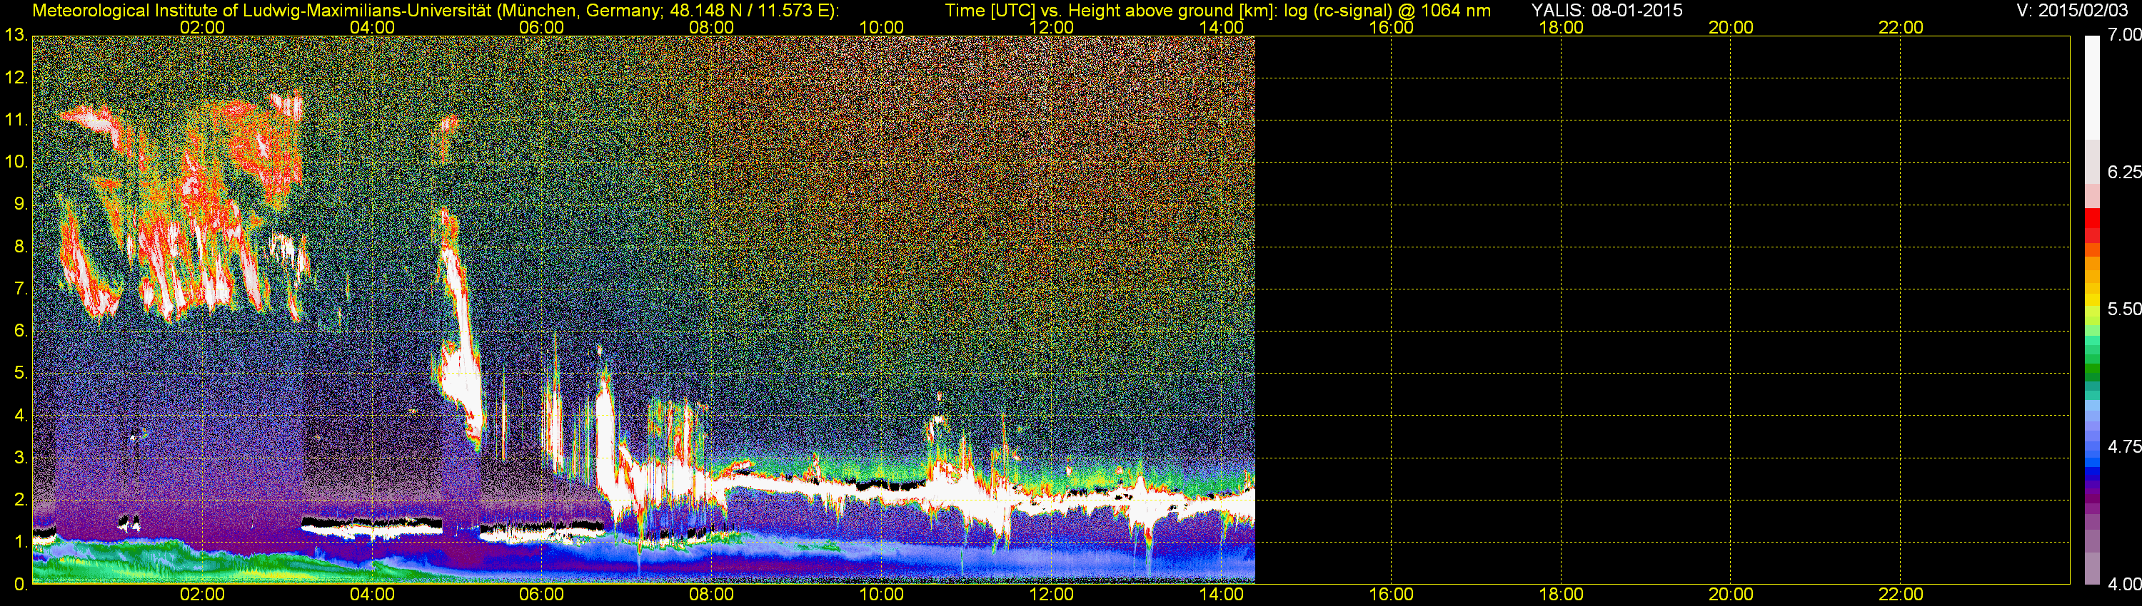Image resolution: width=2142 pixels, height=606 pixels.
Task: Click the 13 km height axis label
Action: pos(16,36)
